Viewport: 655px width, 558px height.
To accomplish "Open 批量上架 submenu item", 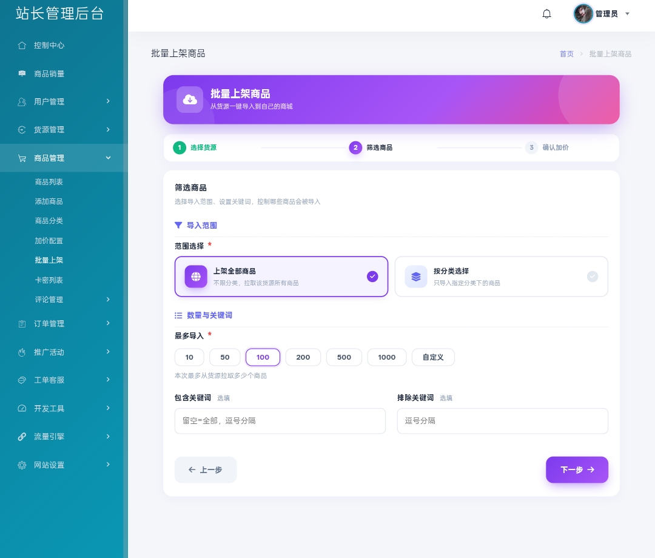I will click(49, 260).
